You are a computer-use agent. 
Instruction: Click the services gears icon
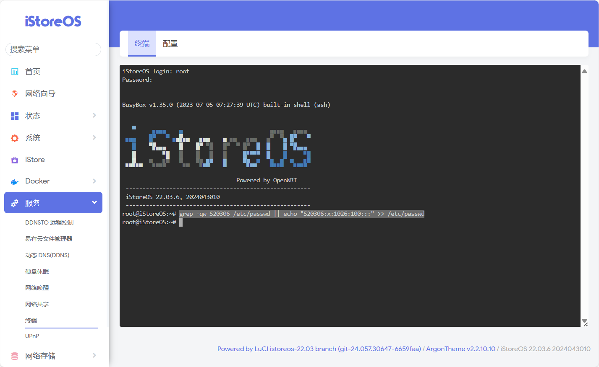coord(15,203)
